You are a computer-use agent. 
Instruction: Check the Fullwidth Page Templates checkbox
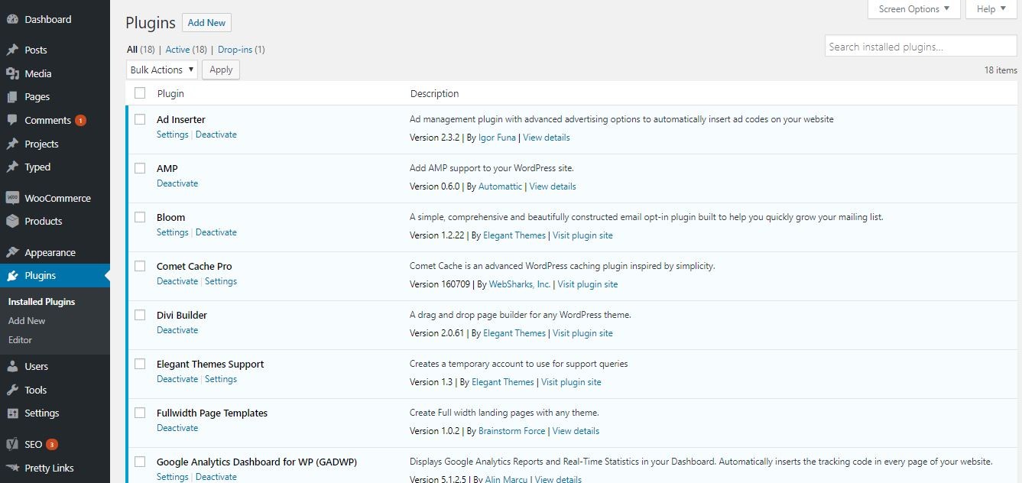tap(140, 413)
